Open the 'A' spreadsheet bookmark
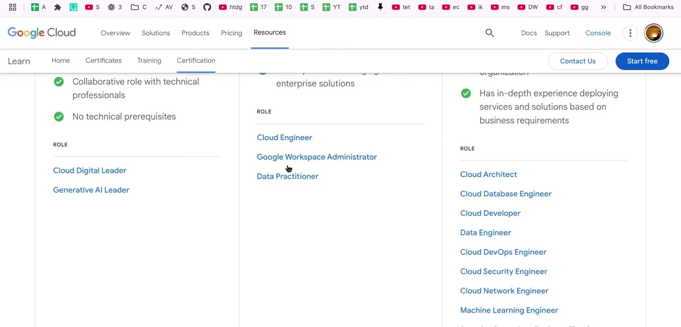The width and height of the screenshot is (681, 327). tap(38, 7)
